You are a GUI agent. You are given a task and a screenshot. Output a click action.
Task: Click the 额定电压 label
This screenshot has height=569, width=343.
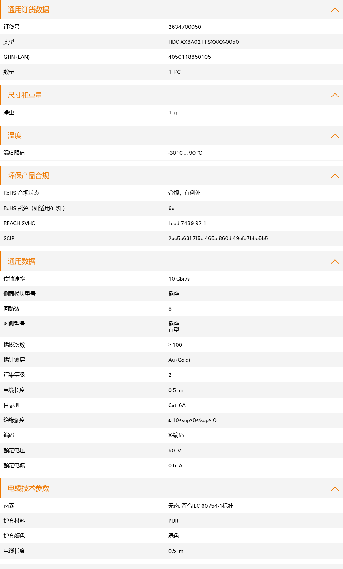[x=14, y=450]
